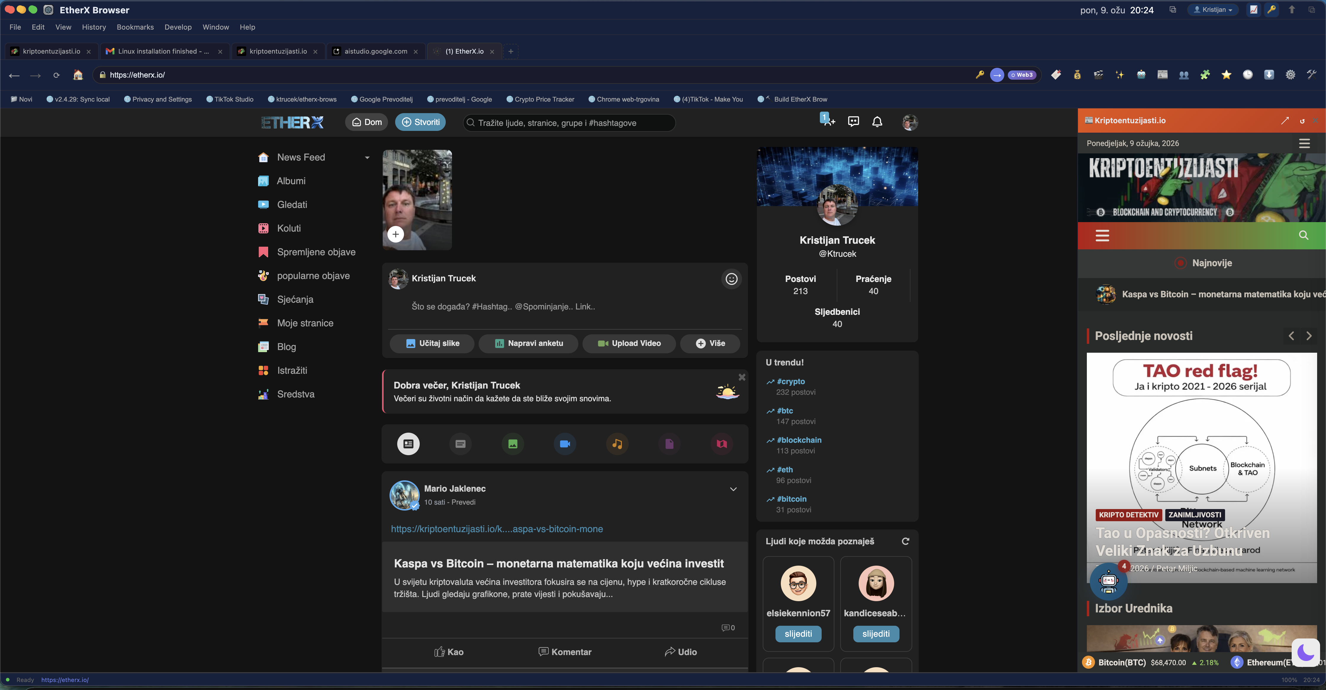The image size is (1326, 690).
Task: Follow elsiekennion57 via slijediti button
Action: pos(798,634)
